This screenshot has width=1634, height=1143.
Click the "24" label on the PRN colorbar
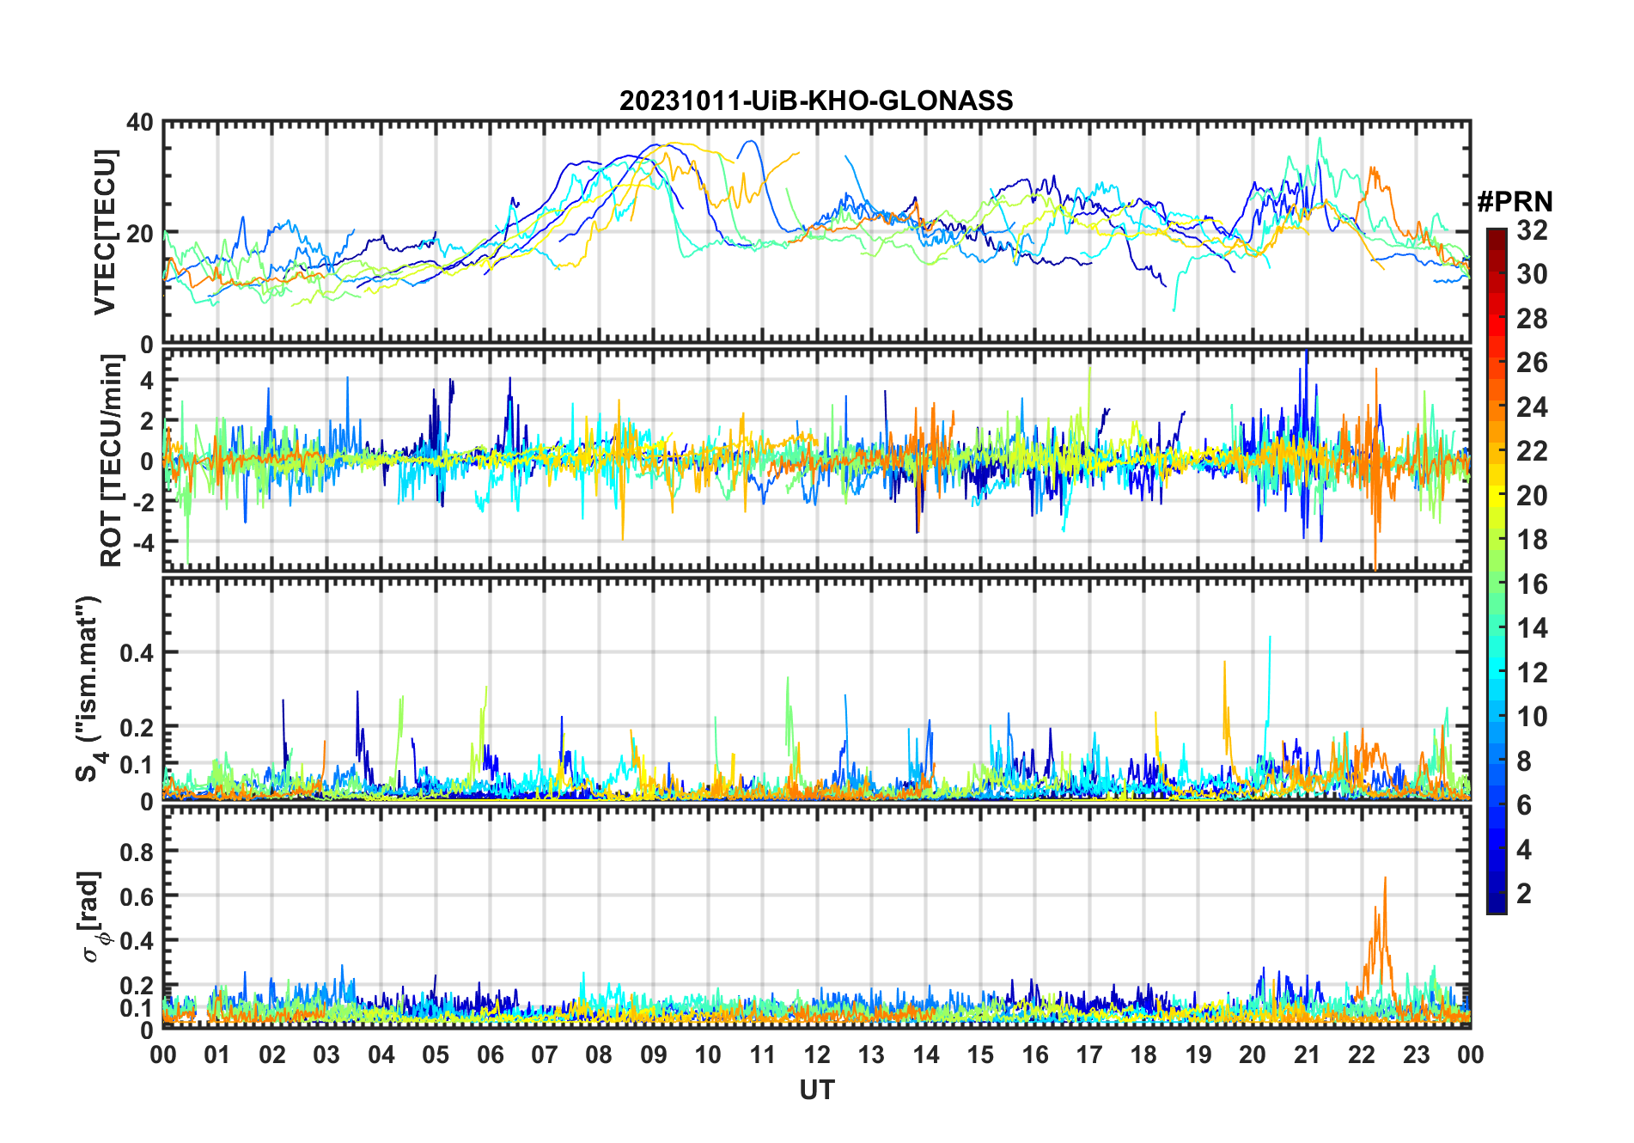pyautogui.click(x=1532, y=407)
